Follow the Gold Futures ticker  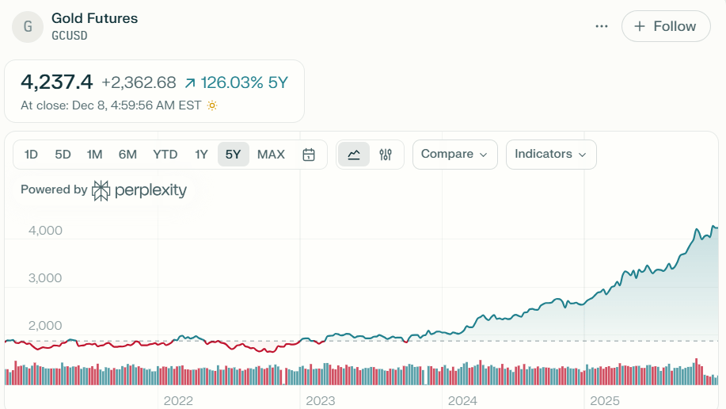point(666,26)
